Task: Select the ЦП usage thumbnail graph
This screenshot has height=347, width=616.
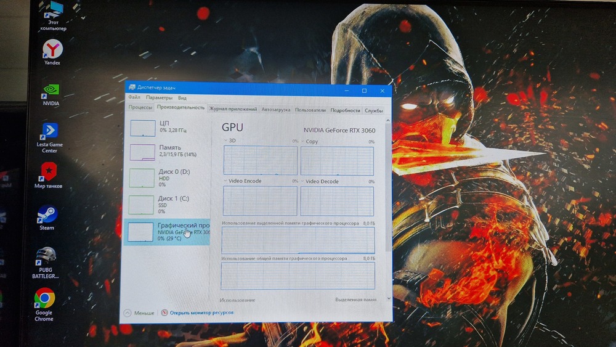Action: point(143,128)
